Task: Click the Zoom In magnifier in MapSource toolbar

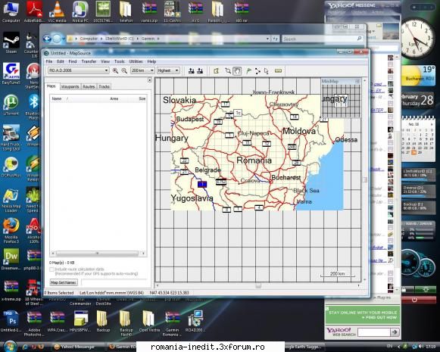Action: tap(115, 70)
